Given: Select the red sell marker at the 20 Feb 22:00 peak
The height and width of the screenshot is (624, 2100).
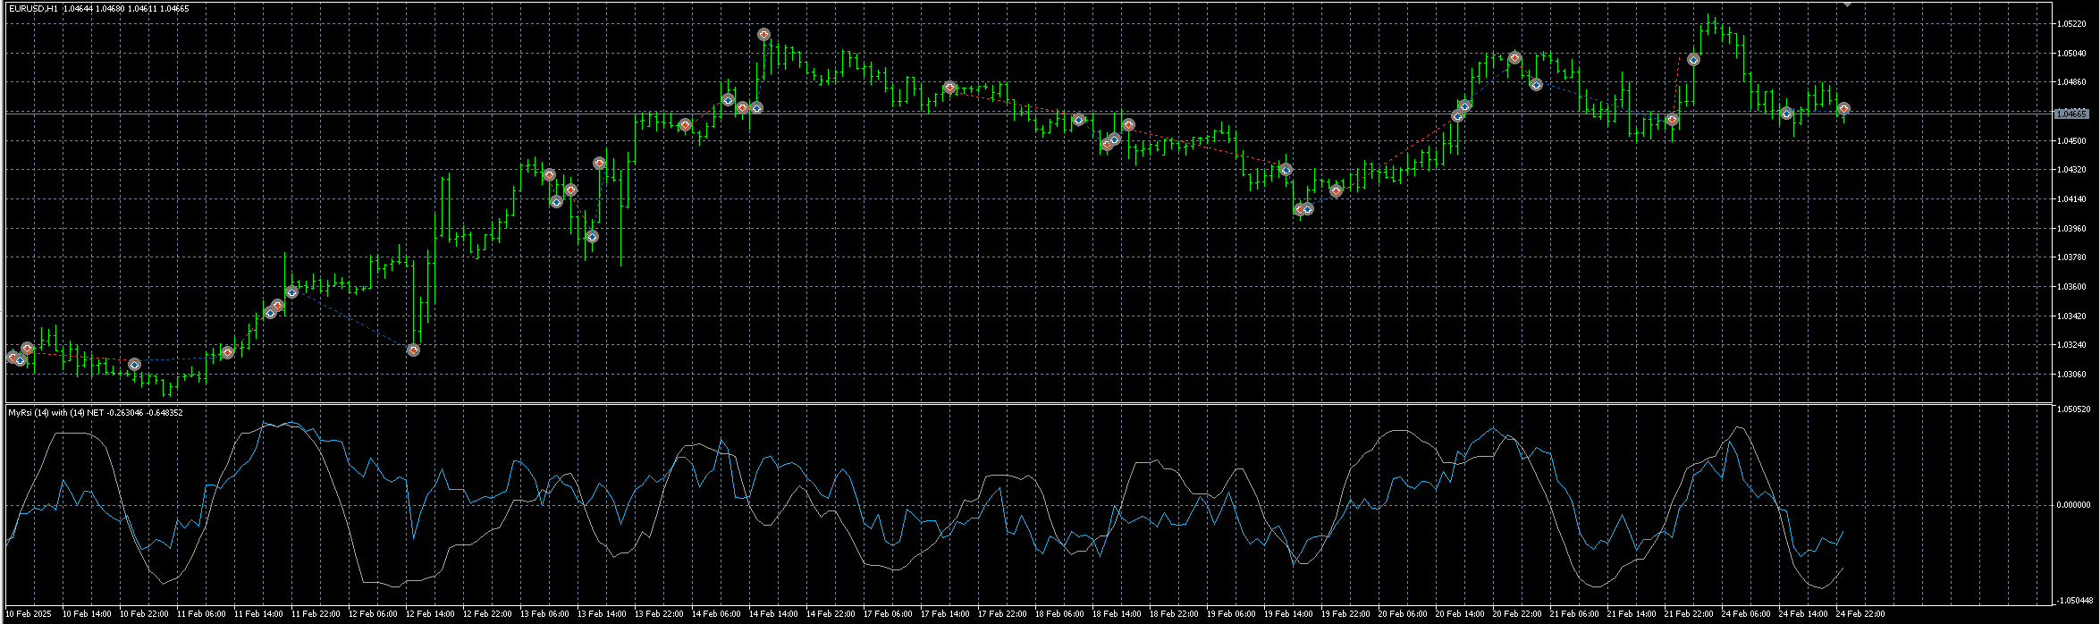Looking at the screenshot, I should click(x=1514, y=57).
